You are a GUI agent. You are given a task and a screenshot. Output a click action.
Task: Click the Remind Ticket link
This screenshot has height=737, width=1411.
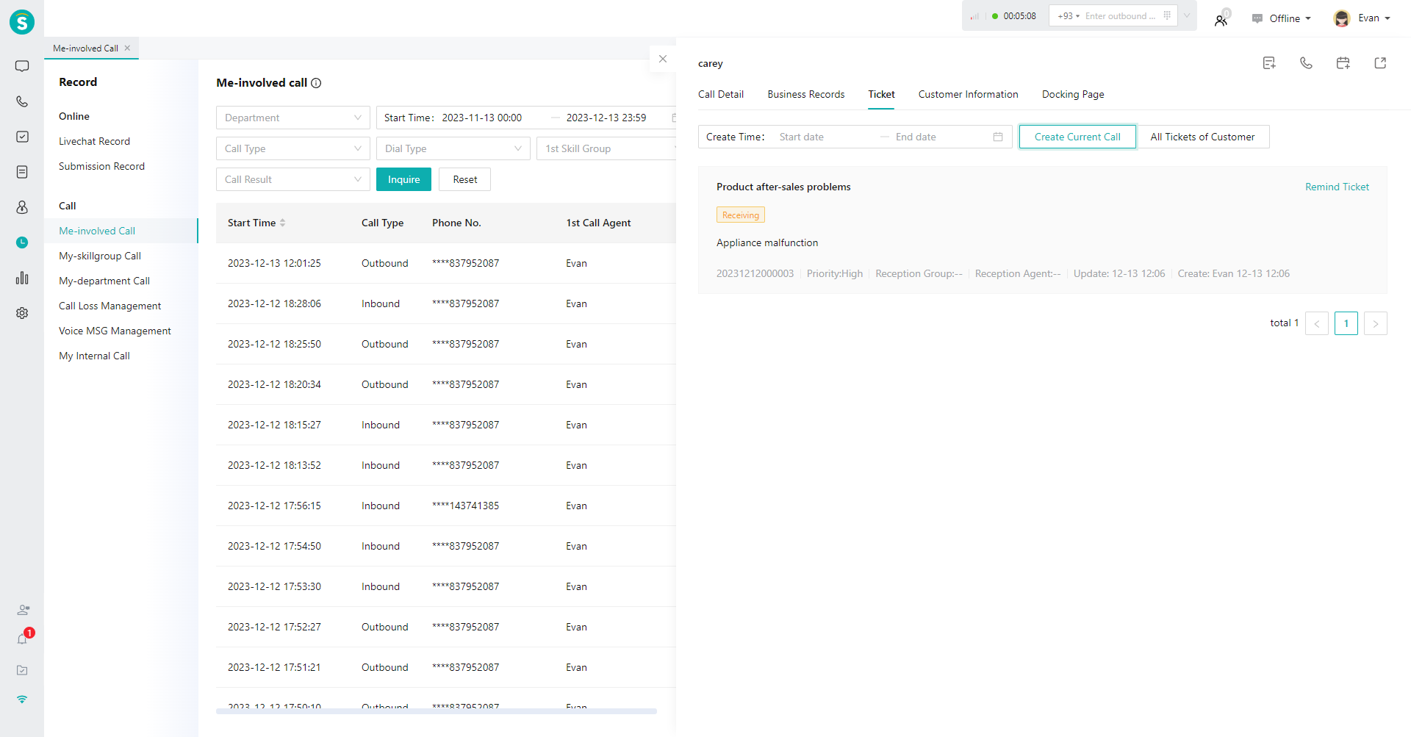click(1337, 187)
